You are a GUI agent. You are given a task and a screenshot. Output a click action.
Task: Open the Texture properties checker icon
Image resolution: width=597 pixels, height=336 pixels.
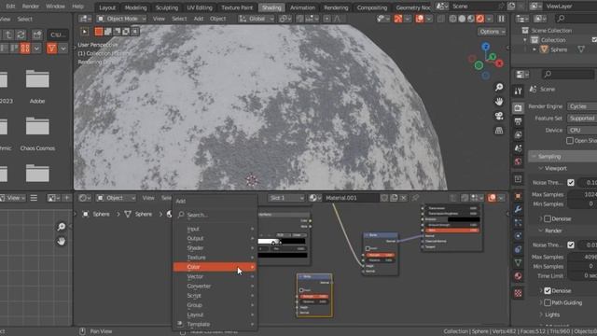coord(518,293)
